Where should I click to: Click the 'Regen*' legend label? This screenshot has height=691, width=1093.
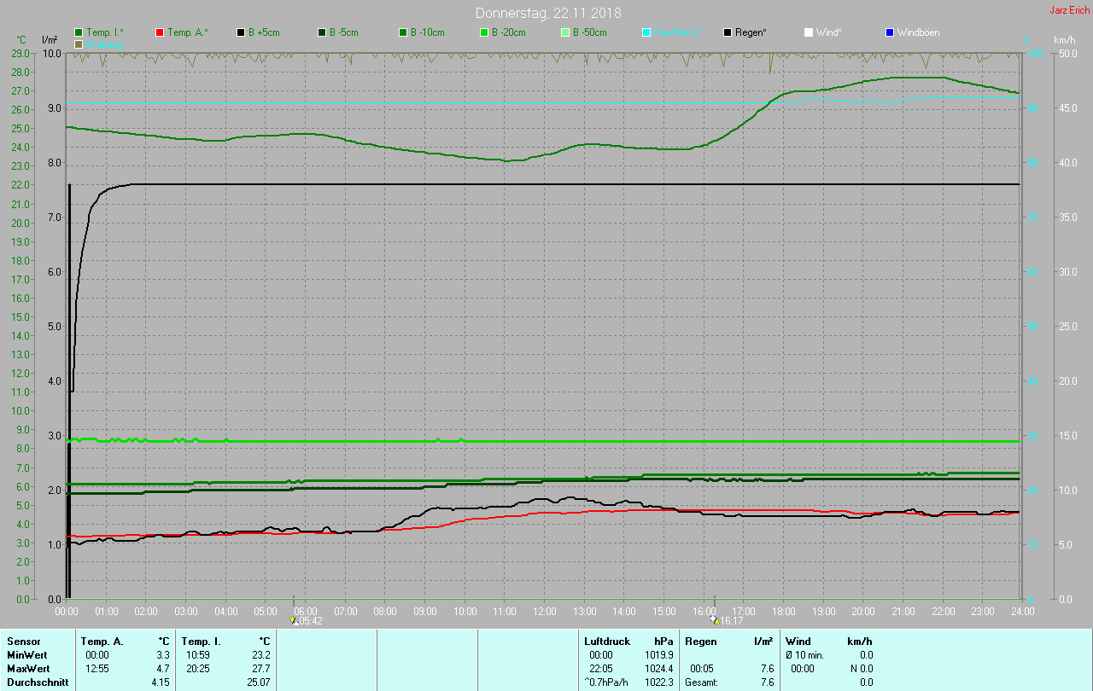point(751,32)
